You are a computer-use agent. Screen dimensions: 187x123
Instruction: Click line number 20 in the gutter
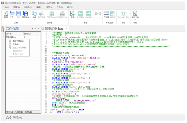46,69
